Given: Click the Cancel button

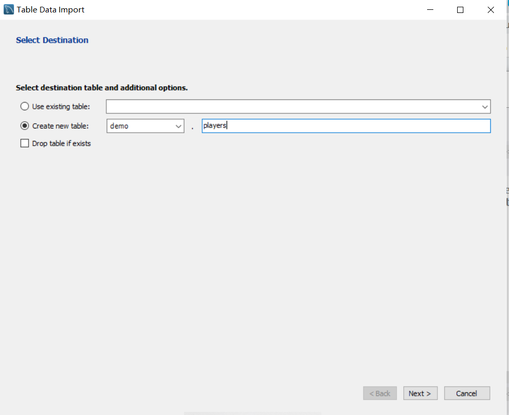Looking at the screenshot, I should pyautogui.click(x=467, y=393).
